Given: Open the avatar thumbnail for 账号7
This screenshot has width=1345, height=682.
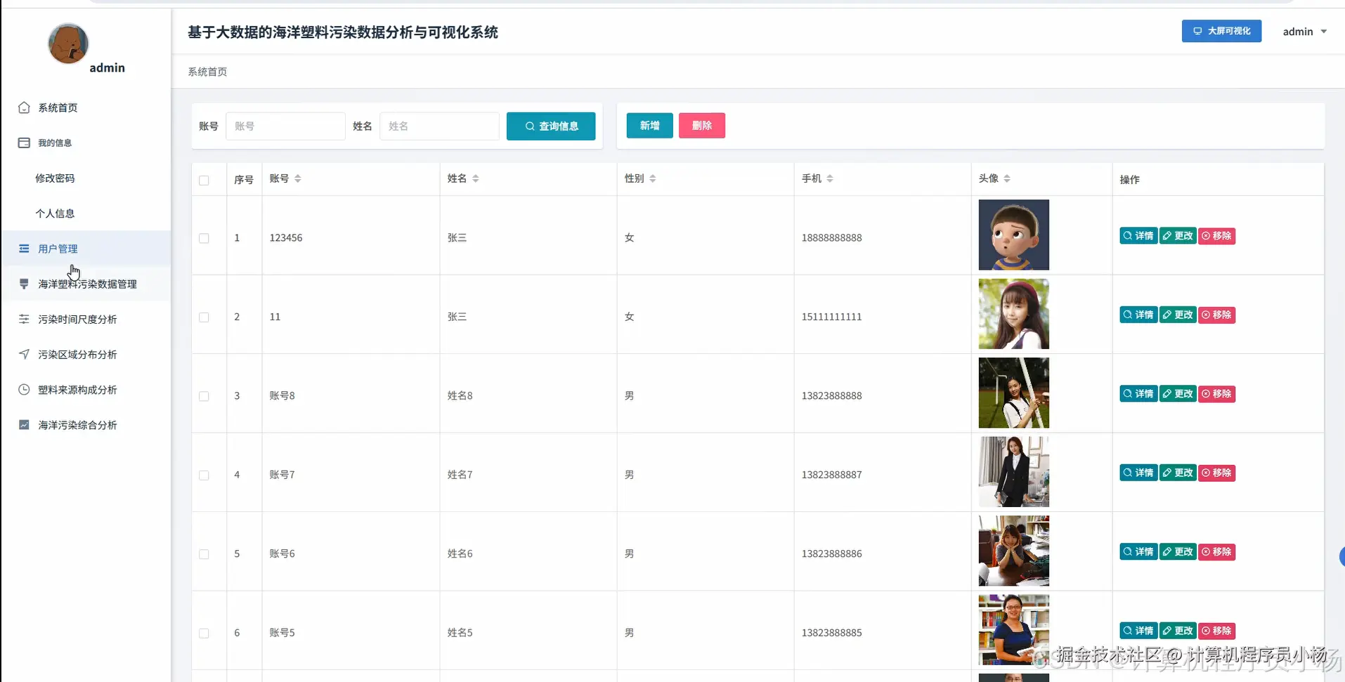Looking at the screenshot, I should pos(1013,472).
